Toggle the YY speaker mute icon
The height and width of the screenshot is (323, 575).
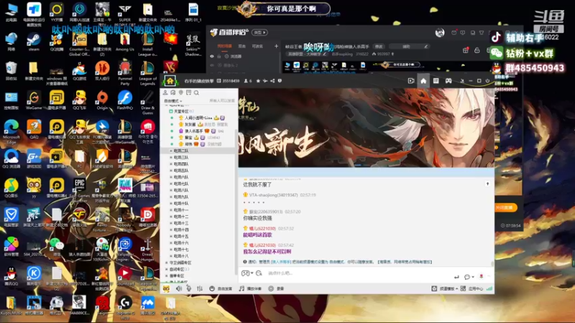coord(178,289)
